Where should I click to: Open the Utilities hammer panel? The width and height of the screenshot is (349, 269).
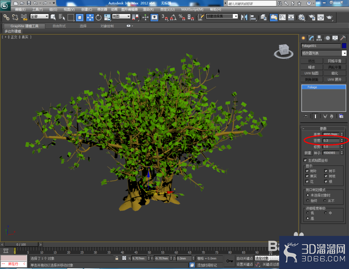tap(343, 38)
